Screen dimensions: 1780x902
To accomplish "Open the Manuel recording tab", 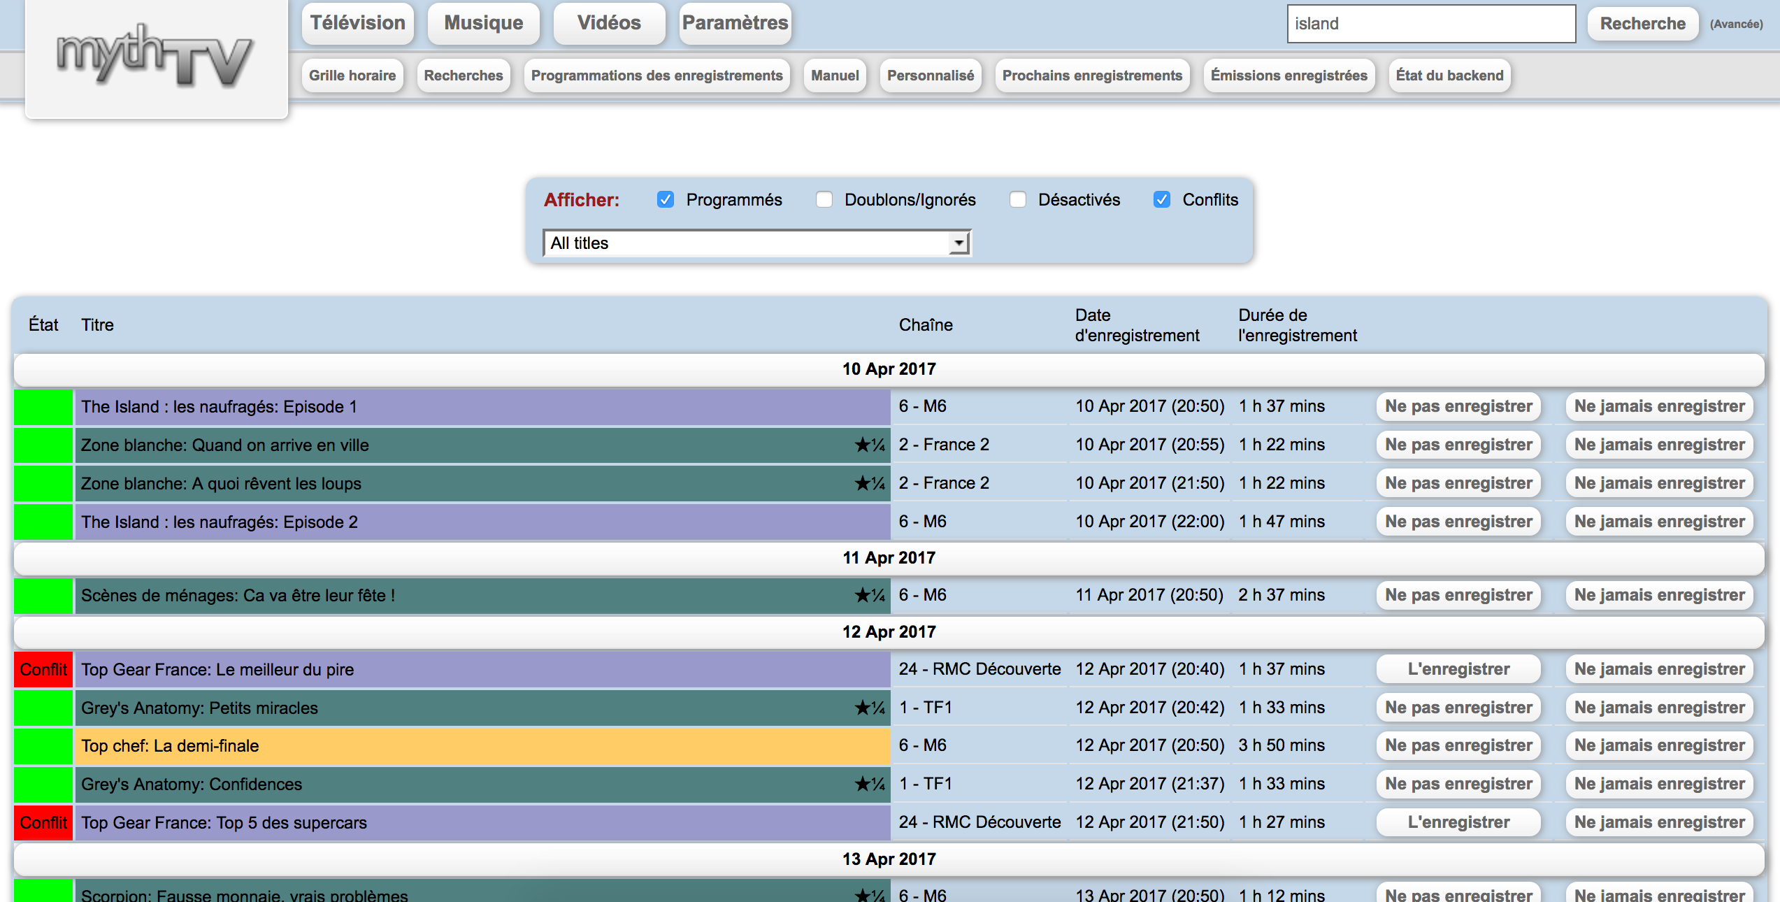I will point(835,76).
